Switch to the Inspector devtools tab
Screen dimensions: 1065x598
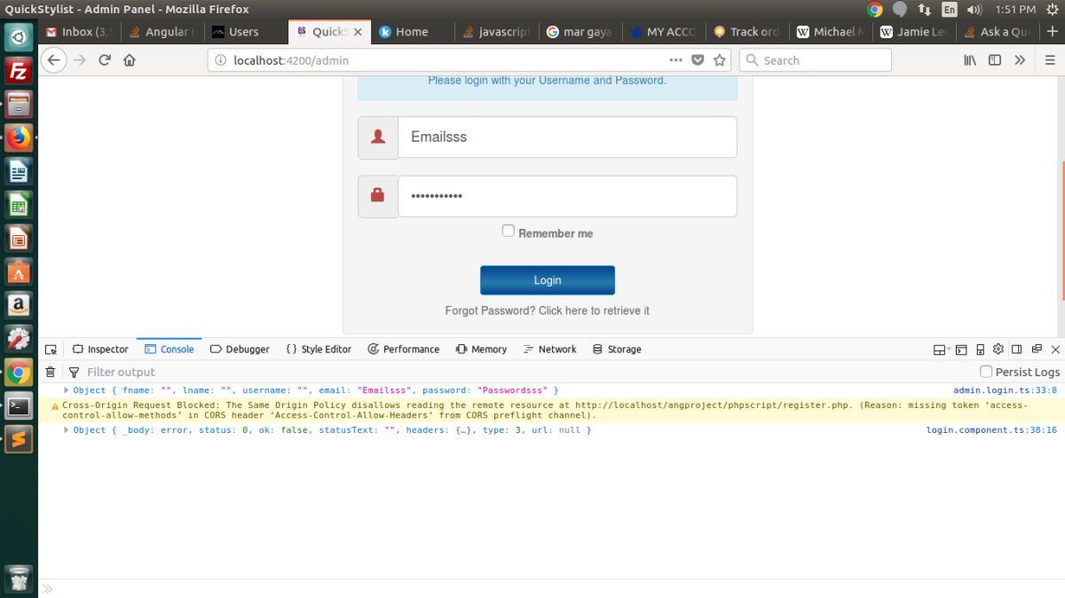100,350
